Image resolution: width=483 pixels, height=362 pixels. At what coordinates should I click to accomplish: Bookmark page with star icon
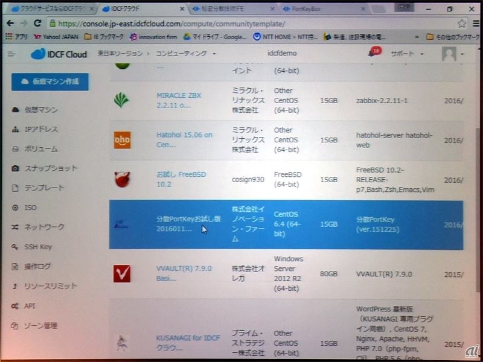(x=461, y=23)
